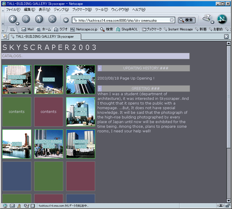The width and height of the screenshot is (232, 209).
Task: Close the current tab with the tab bar X
Action: click(226, 37)
